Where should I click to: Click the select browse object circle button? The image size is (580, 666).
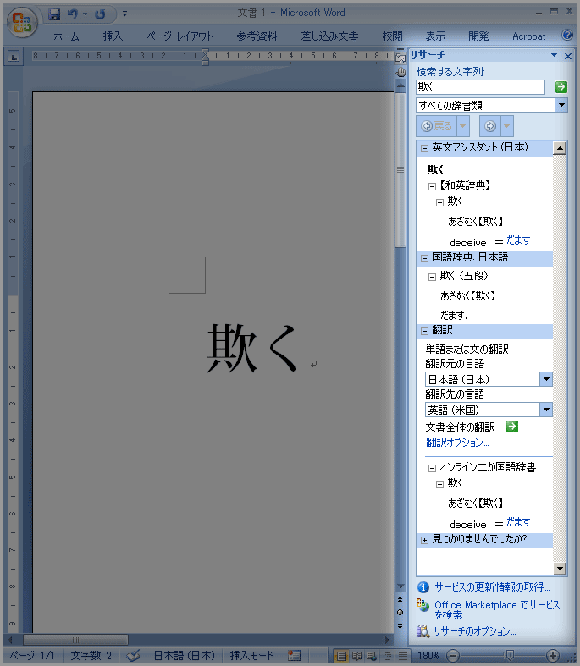pyautogui.click(x=400, y=613)
